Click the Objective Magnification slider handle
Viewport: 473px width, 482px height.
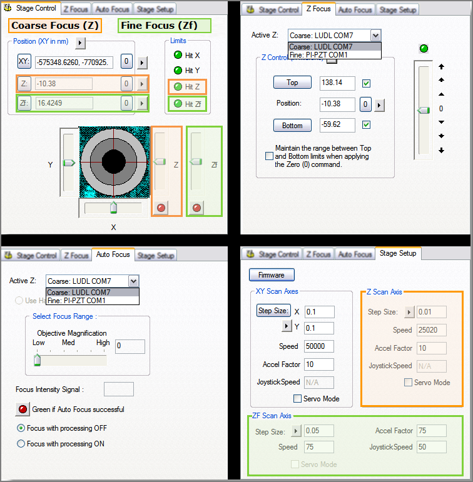point(37,360)
